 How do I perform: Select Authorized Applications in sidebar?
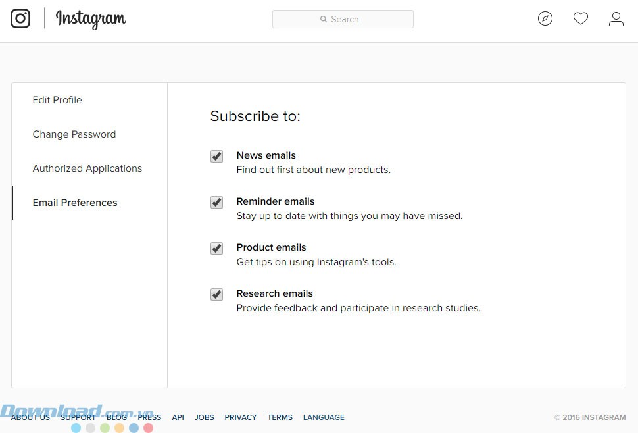tap(87, 168)
